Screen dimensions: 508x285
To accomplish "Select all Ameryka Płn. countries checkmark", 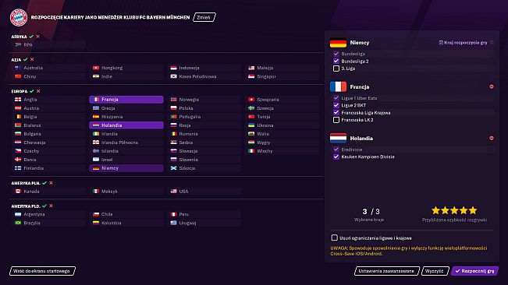I will point(44,183).
